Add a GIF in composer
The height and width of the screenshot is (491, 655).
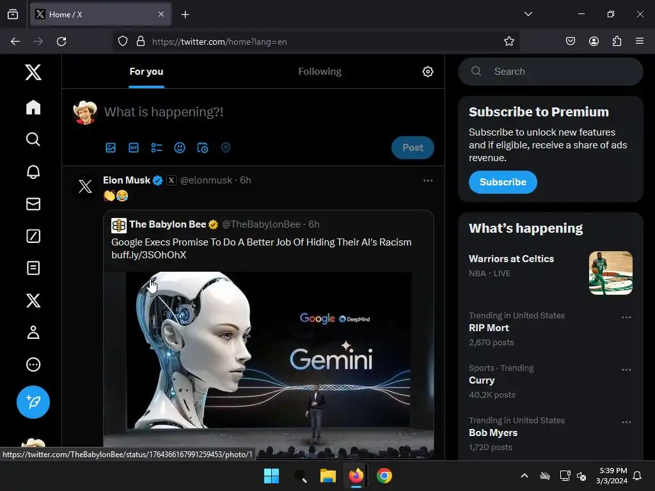[134, 148]
